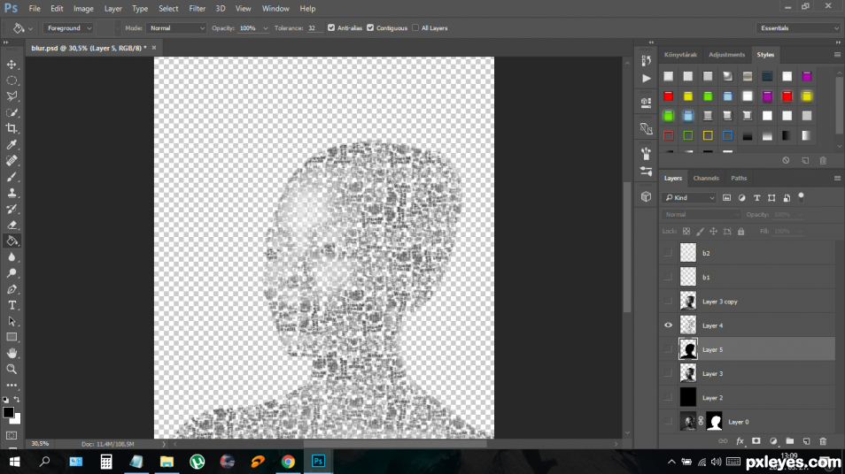The image size is (845, 474).
Task: Show Layer 5 visibility
Action: click(x=668, y=349)
